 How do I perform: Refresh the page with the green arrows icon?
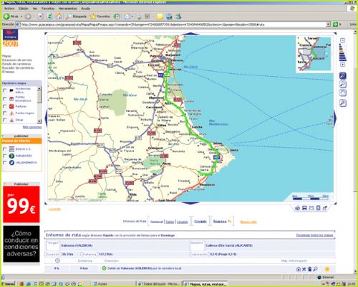tap(49, 17)
